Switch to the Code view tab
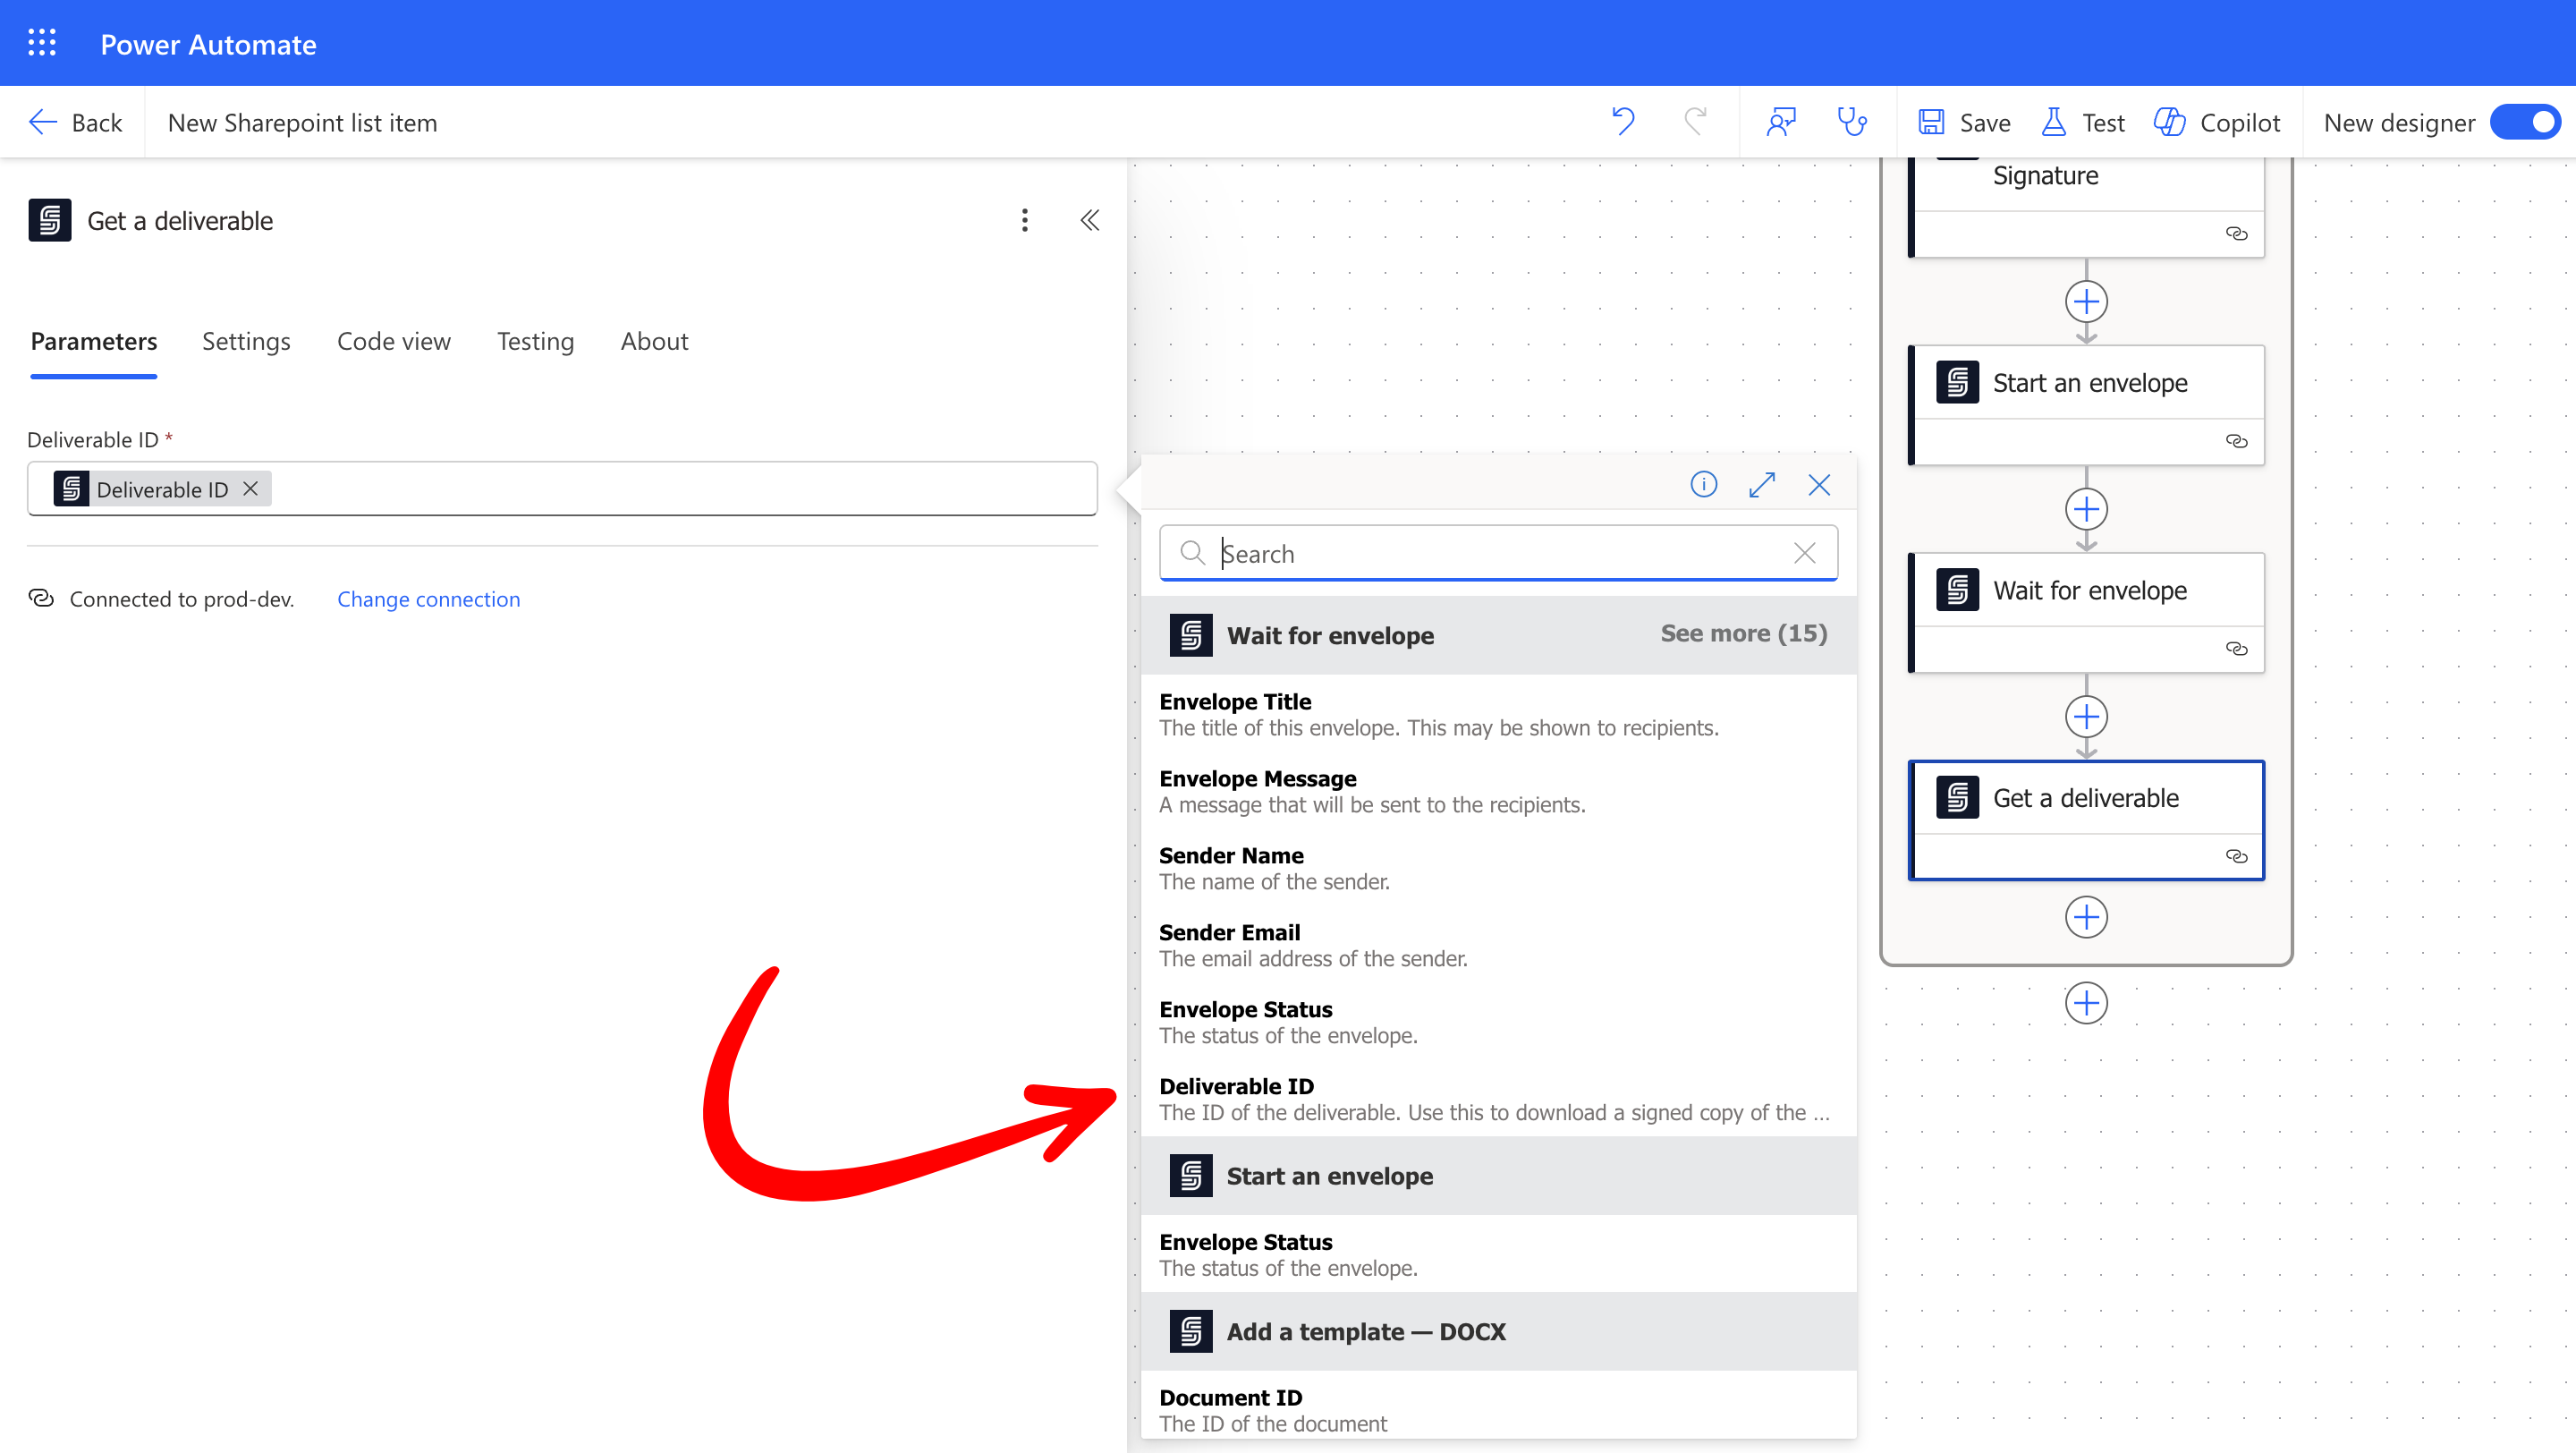 393,341
